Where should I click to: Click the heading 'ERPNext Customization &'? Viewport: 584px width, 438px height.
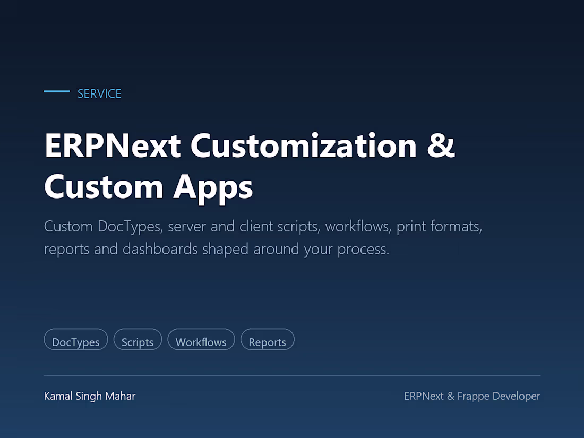click(249, 145)
